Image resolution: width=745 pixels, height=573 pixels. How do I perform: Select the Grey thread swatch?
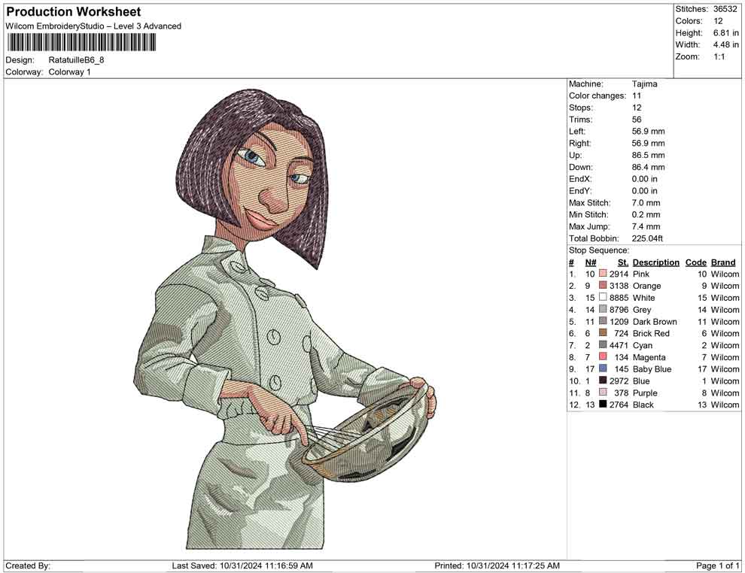[603, 309]
